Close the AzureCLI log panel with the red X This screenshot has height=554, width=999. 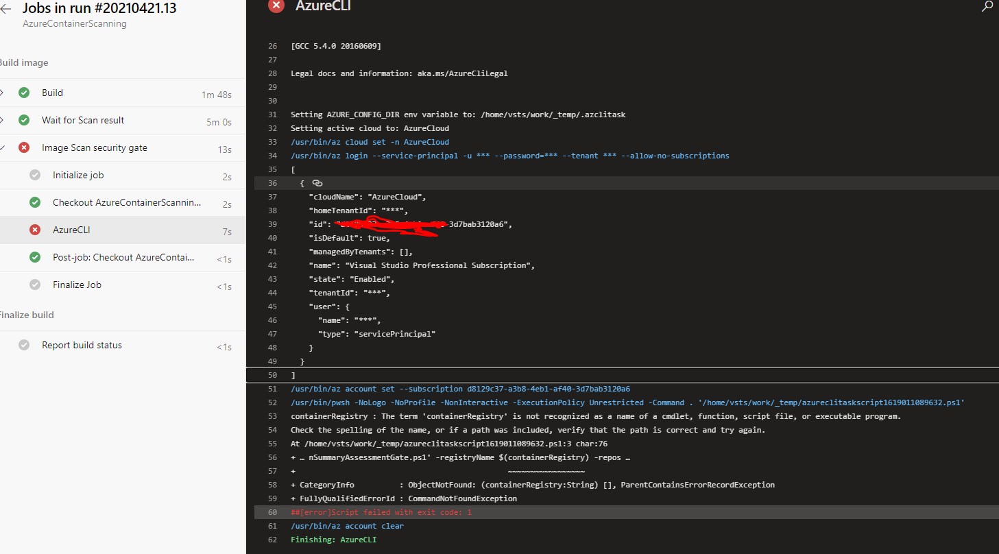(276, 6)
